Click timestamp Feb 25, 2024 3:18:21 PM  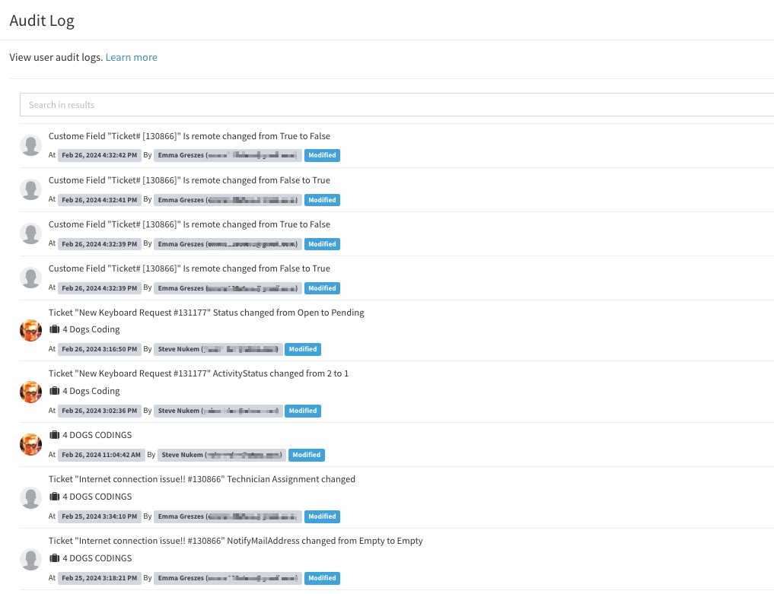[x=100, y=578]
